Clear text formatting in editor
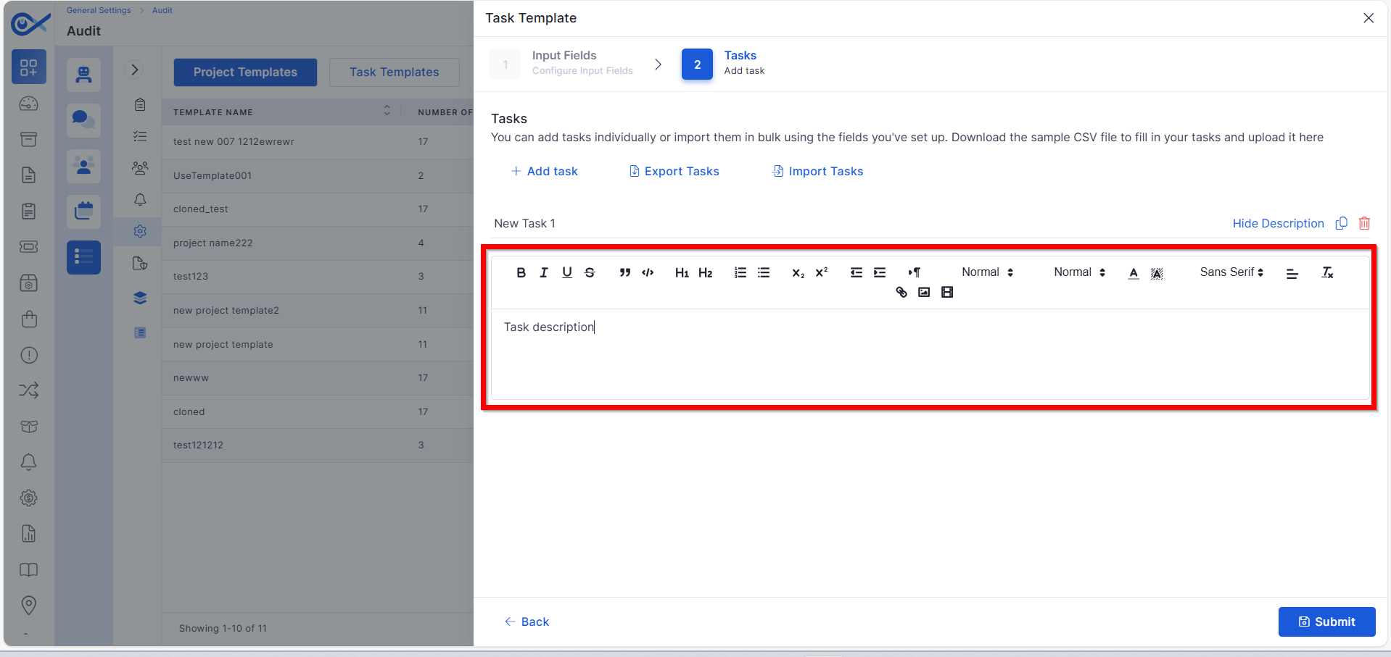 (x=1327, y=272)
